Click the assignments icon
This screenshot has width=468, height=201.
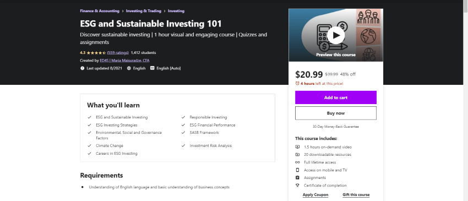pyautogui.click(x=297, y=178)
